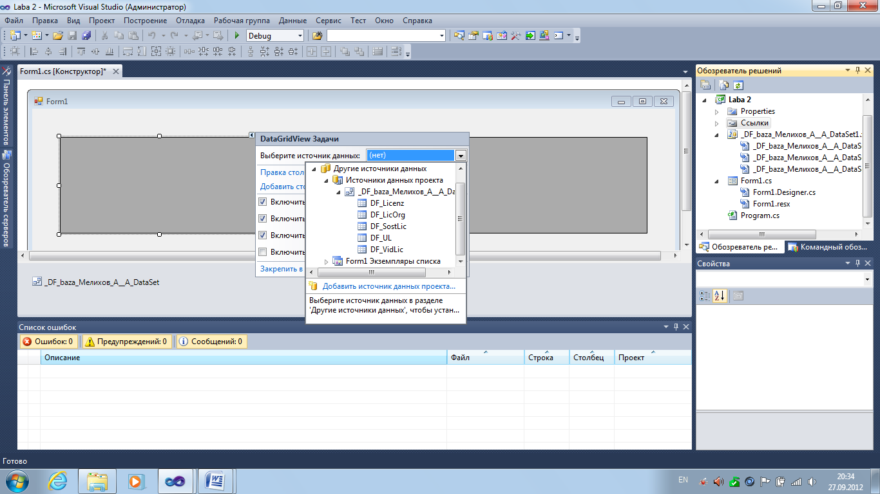
Task: Open the Файл menu
Action: pos(14,21)
